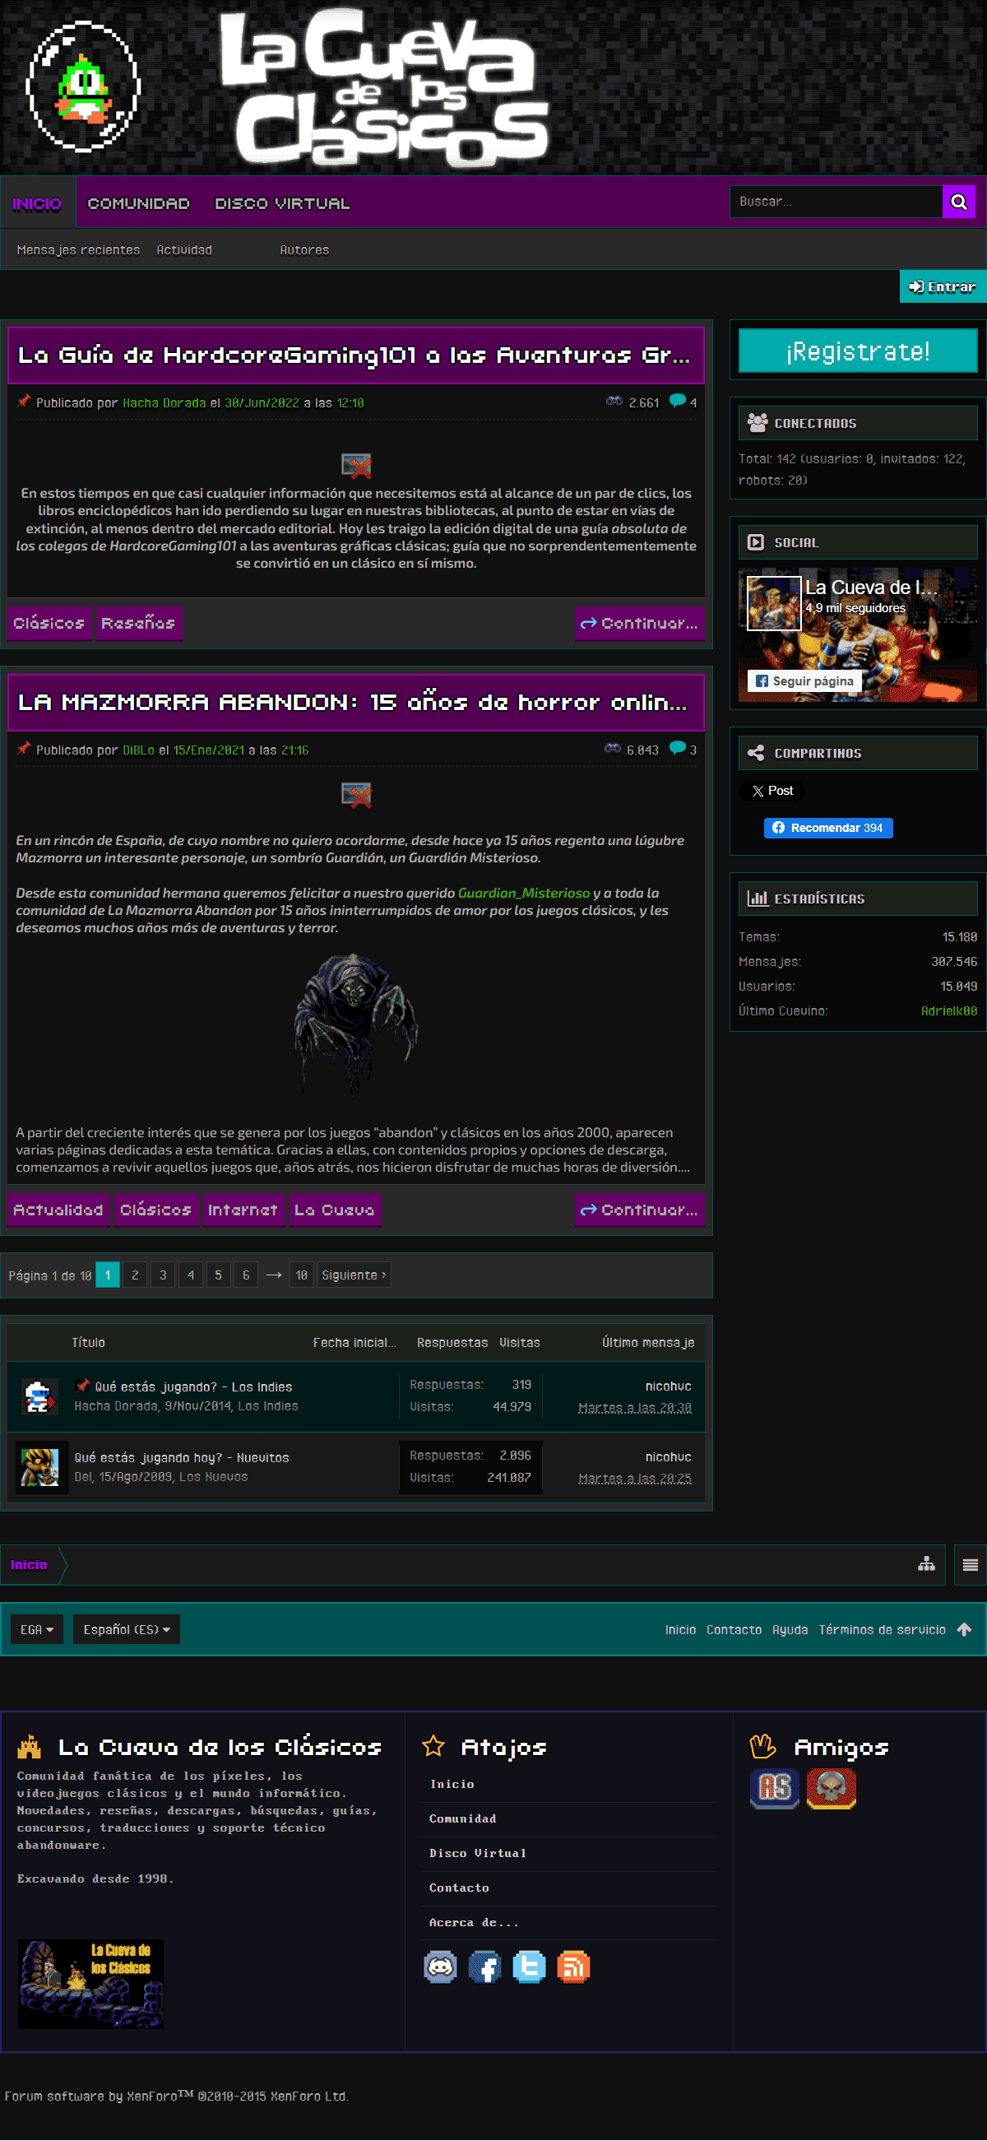Screen dimensions: 987x2141
Task: Open the Twitter icon in footer
Action: pos(528,1967)
